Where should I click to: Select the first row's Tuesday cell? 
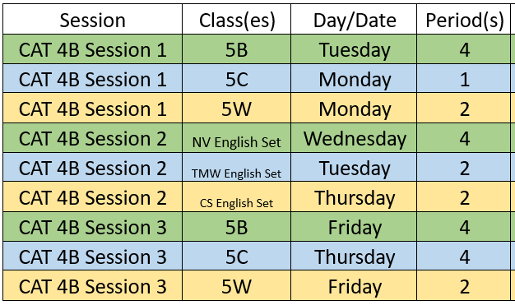click(x=354, y=49)
